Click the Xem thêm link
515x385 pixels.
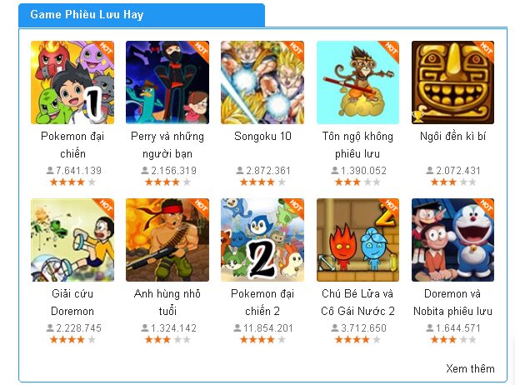click(x=470, y=368)
